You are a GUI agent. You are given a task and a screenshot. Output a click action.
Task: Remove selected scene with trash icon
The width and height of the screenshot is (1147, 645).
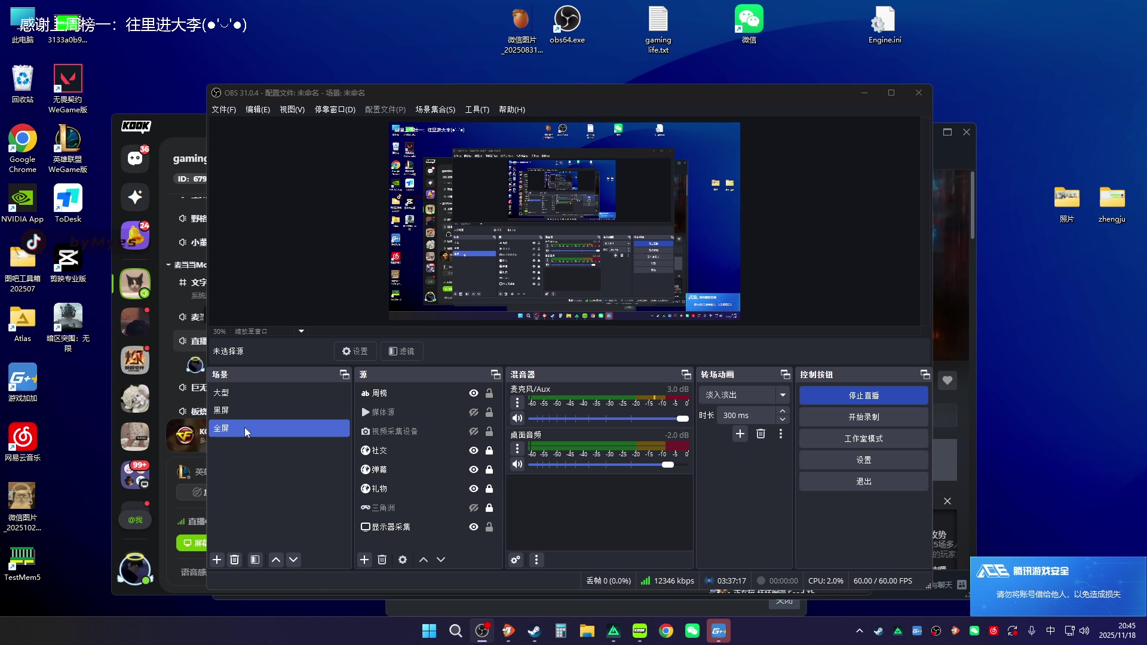point(234,560)
